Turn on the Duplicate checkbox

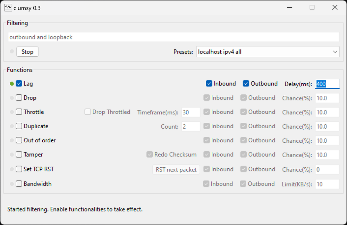[x=19, y=126]
